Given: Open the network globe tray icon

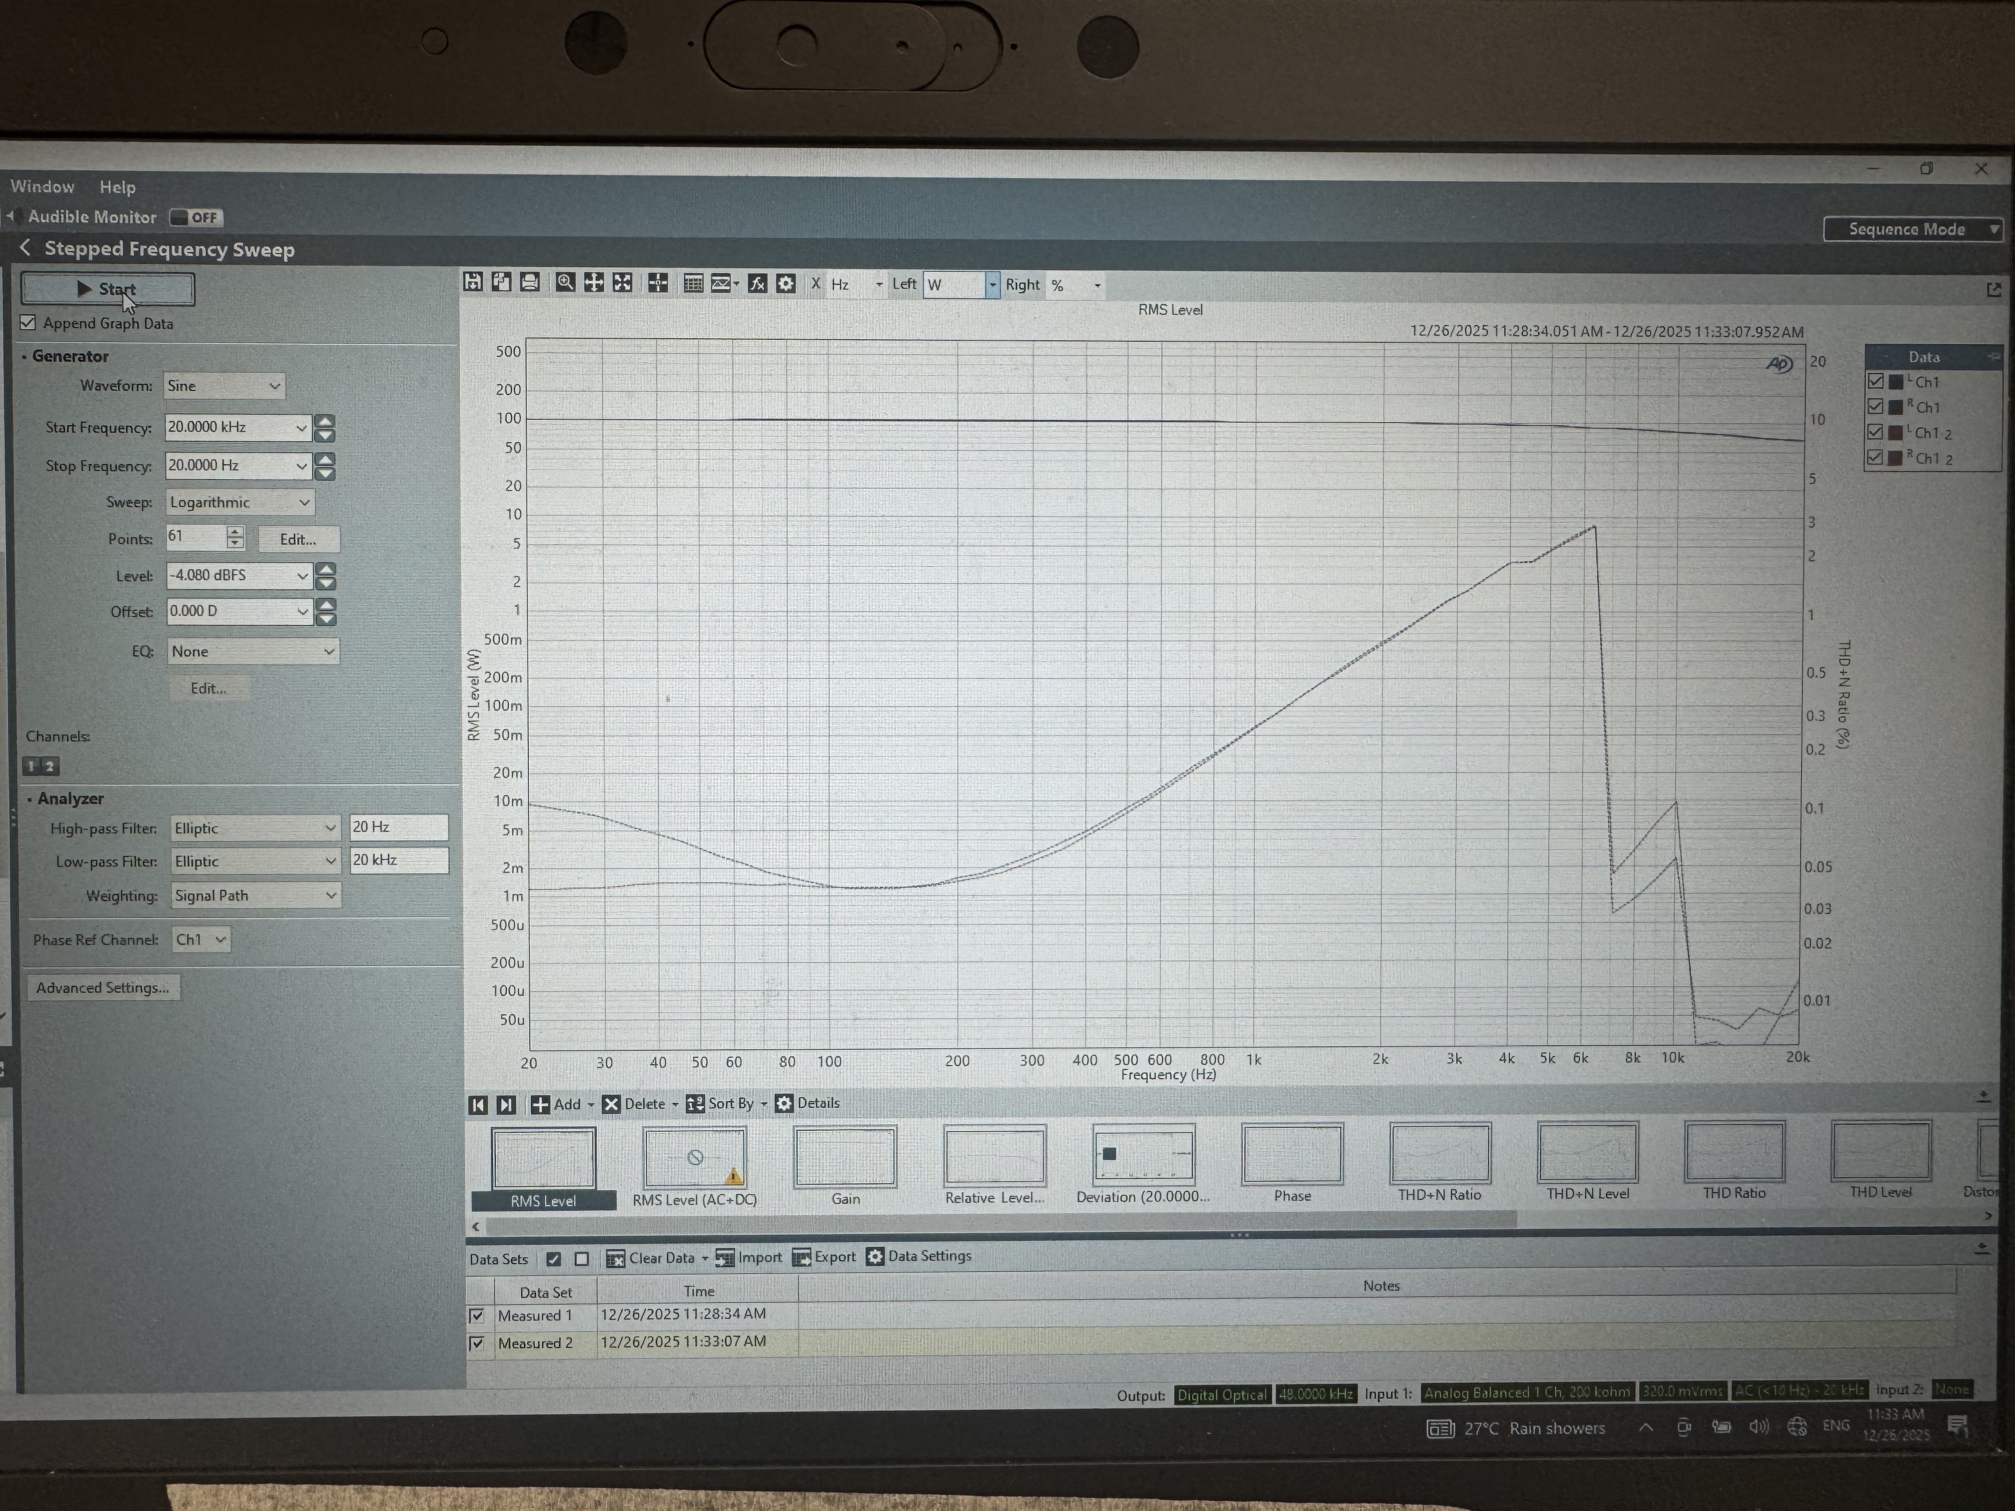Looking at the screenshot, I should pos(1797,1426).
